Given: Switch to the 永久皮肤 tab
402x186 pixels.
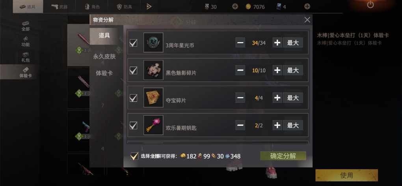Looking at the screenshot, I should click(104, 57).
